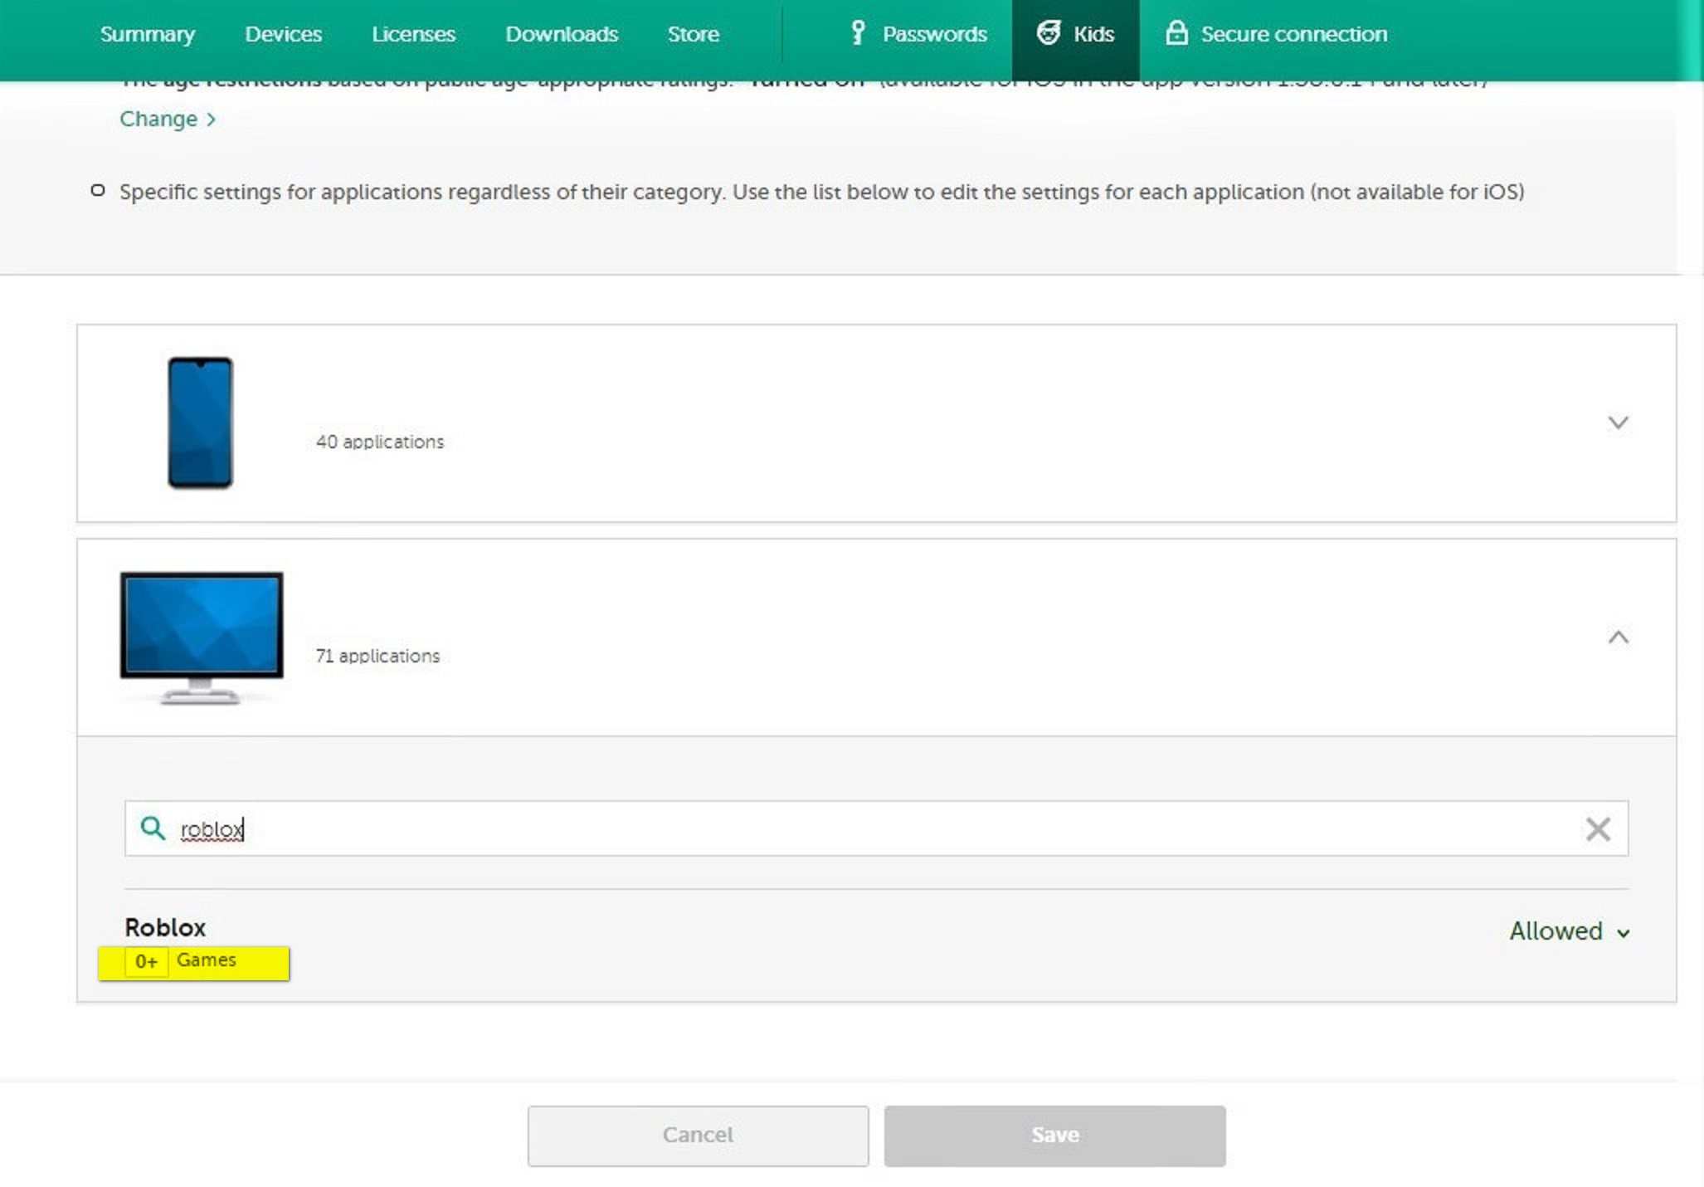The image size is (1704, 1187).
Task: Go to the Licenses tab
Action: [x=413, y=34]
